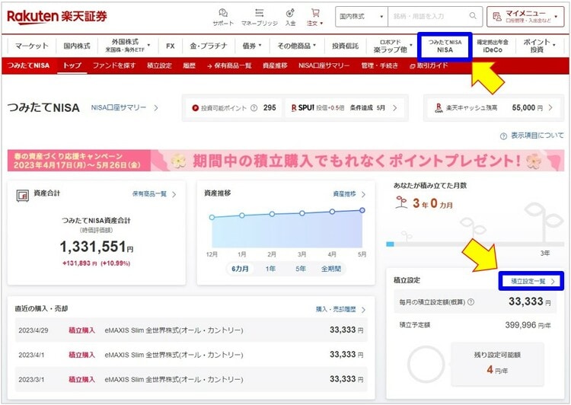The image size is (571, 405).
Task: Select the 5年 chart range
Action: click(301, 269)
